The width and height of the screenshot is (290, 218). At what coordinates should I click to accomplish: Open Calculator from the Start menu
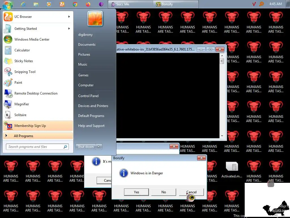[x=38, y=50]
